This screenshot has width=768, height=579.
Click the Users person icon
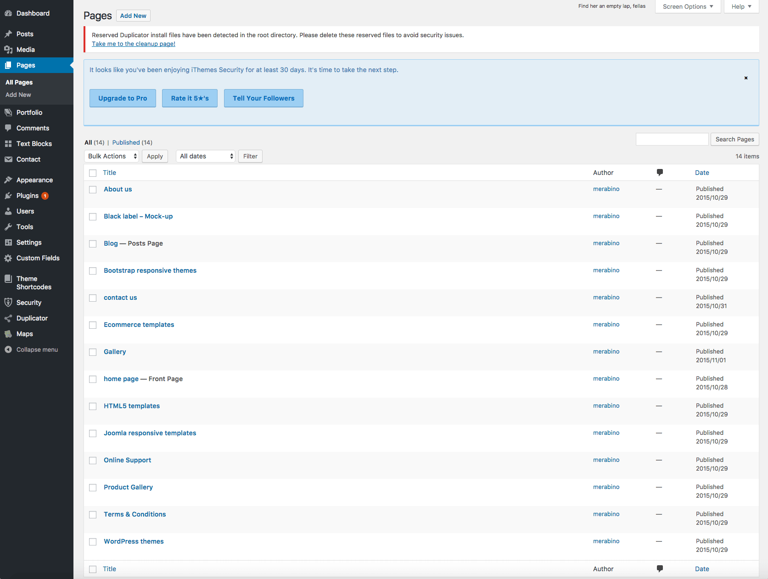click(8, 211)
